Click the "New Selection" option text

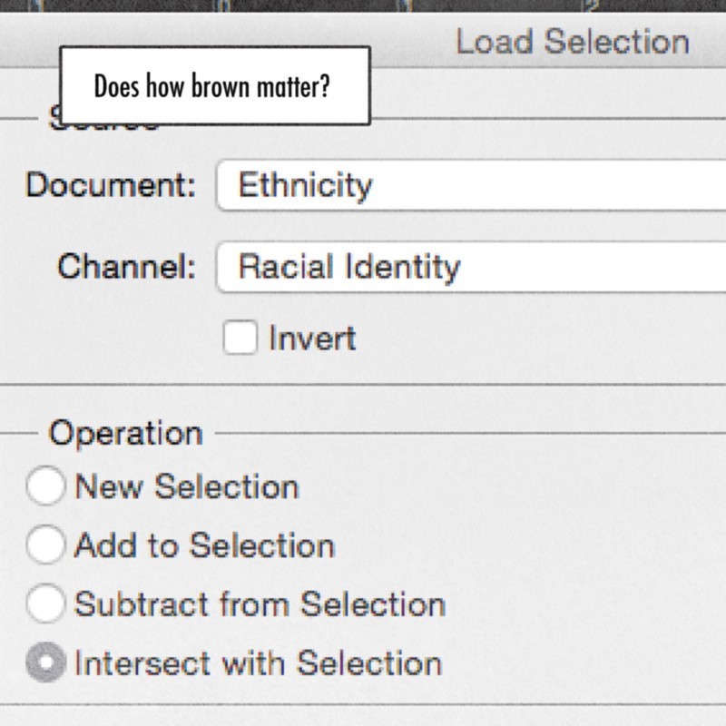(186, 486)
